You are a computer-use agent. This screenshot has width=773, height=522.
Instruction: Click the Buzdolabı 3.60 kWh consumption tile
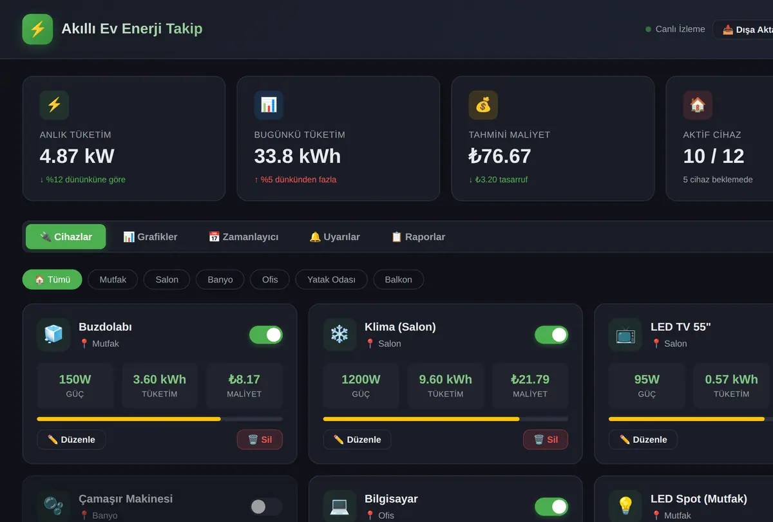[x=160, y=386]
